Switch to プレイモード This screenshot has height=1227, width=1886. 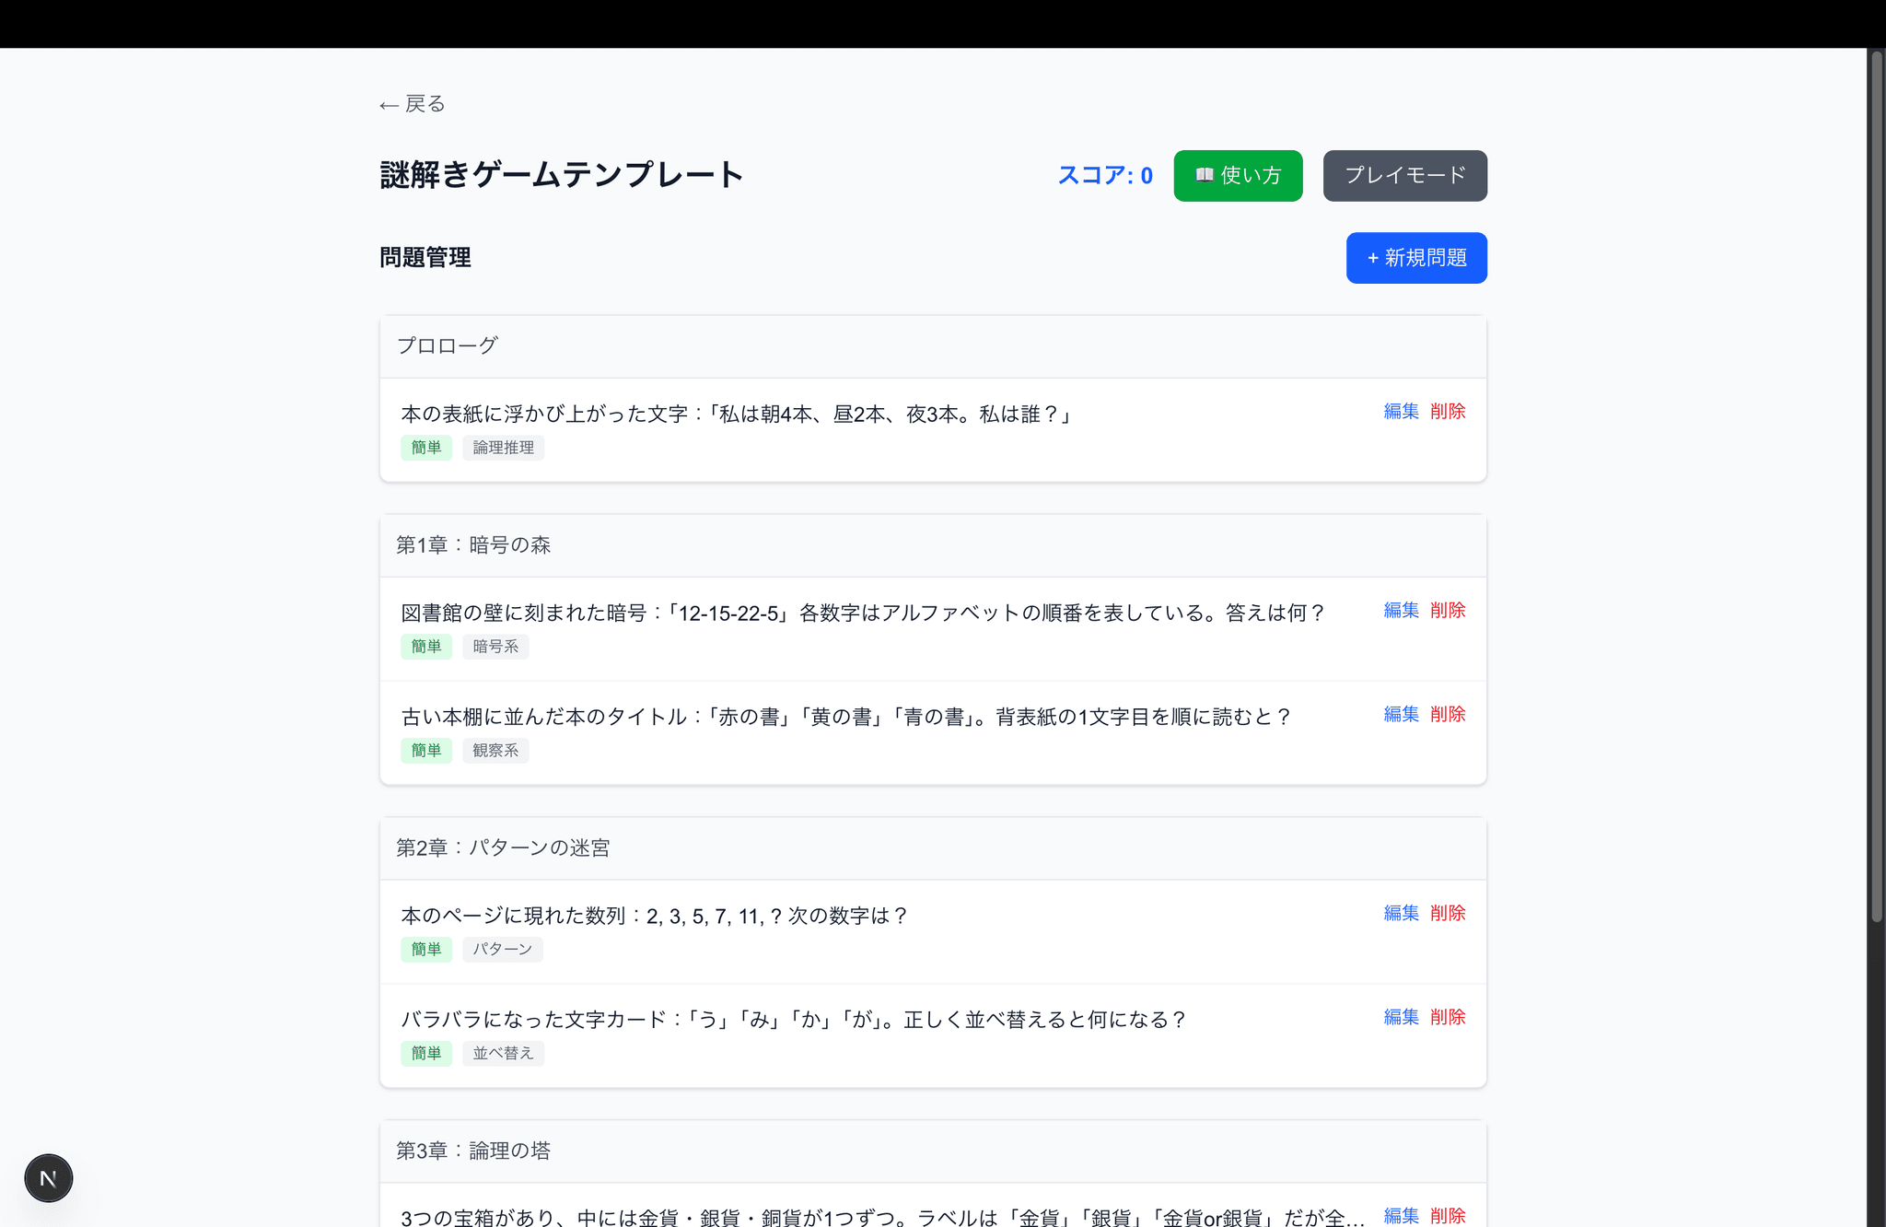(x=1403, y=175)
